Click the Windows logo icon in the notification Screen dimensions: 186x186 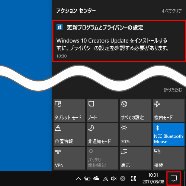click(x=60, y=27)
